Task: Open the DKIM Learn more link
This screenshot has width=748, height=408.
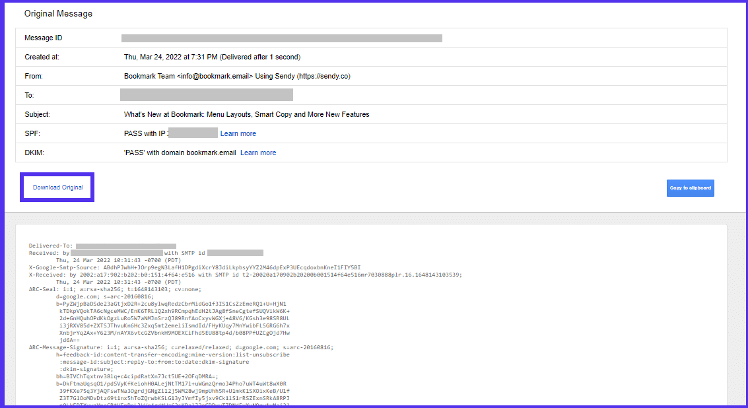Action: click(x=257, y=152)
